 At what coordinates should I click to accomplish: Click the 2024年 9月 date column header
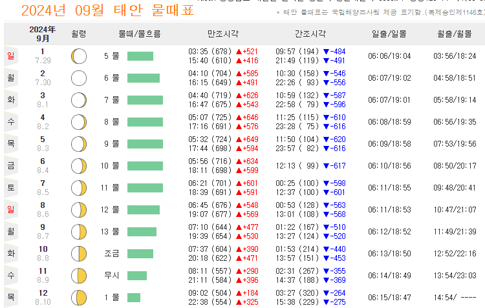[43, 34]
